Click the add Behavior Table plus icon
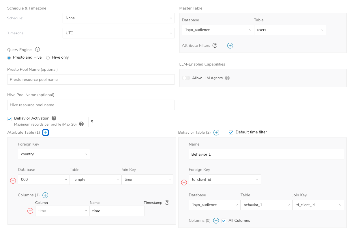349x229 pixels. (x=216, y=133)
